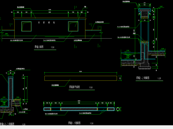The height and width of the screenshot is (129, 173).
Task: Click the 1:50 scale label beside elevation title
Action: click(53, 47)
